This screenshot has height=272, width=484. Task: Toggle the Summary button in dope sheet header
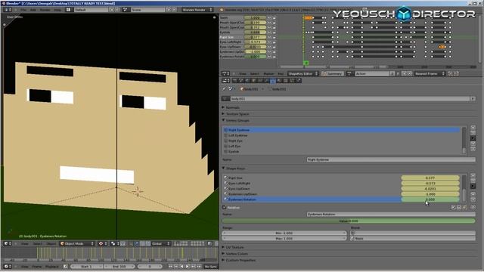click(x=333, y=73)
